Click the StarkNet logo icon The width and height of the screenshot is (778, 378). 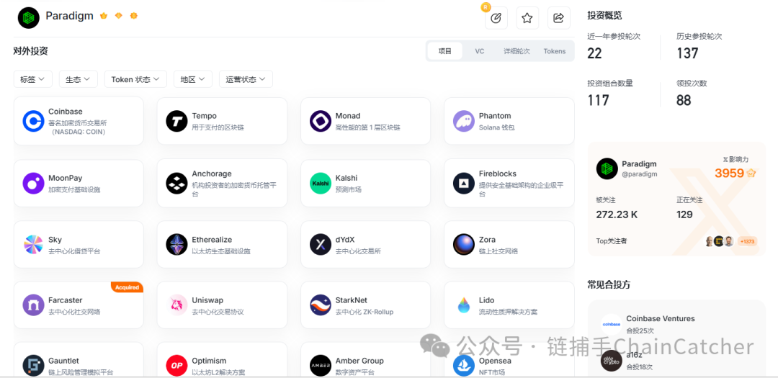[321, 305]
